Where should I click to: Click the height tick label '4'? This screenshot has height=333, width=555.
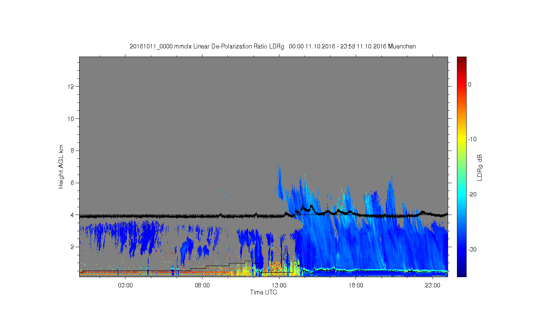coord(73,215)
